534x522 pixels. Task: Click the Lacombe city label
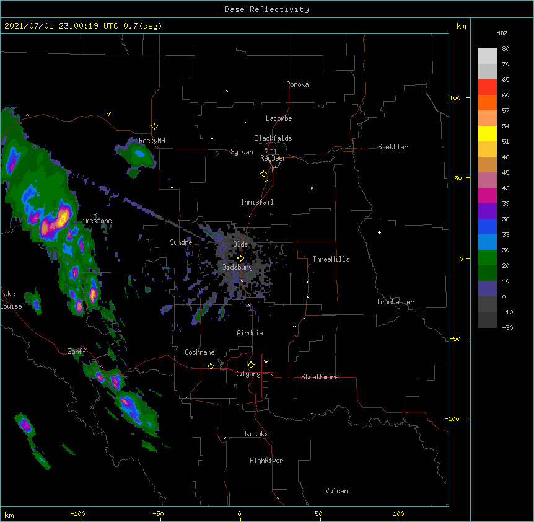tap(279, 118)
